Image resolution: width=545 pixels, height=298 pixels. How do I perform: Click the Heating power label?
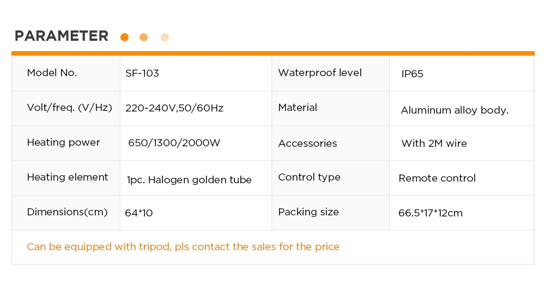point(63,142)
